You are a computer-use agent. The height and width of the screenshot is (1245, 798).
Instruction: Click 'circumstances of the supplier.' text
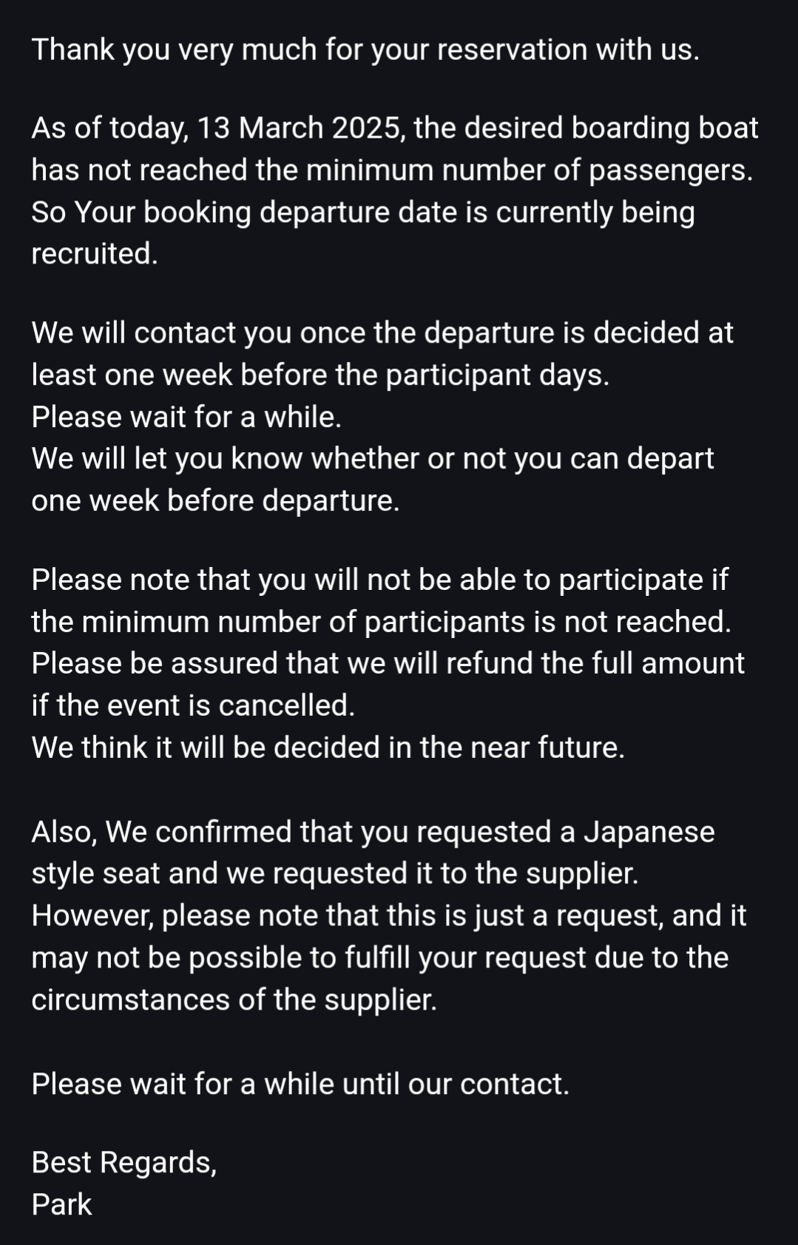click(x=234, y=1000)
